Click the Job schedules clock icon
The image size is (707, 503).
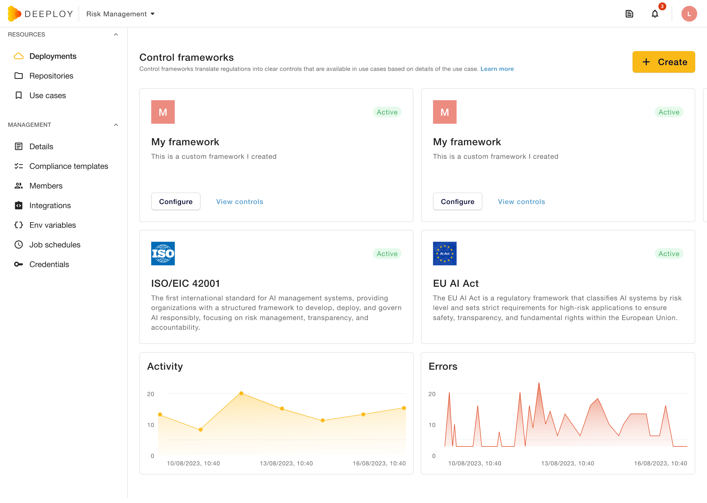[18, 245]
